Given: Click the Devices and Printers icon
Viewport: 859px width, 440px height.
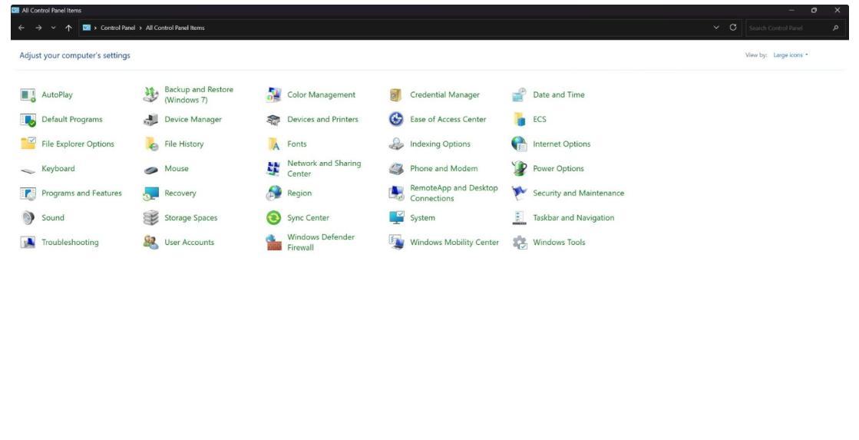Looking at the screenshot, I should coord(273,120).
